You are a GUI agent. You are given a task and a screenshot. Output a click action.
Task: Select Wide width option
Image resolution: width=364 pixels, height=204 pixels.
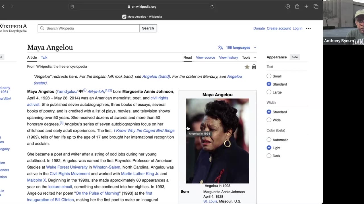tap(269, 120)
